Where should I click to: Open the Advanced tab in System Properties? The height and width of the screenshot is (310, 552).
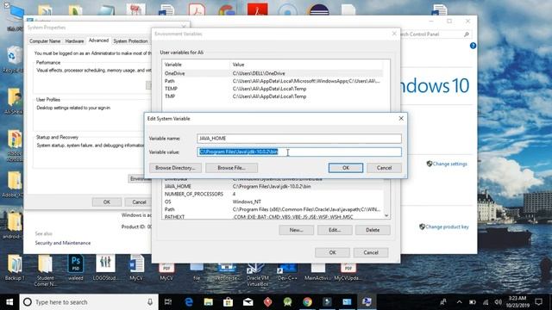tap(98, 40)
